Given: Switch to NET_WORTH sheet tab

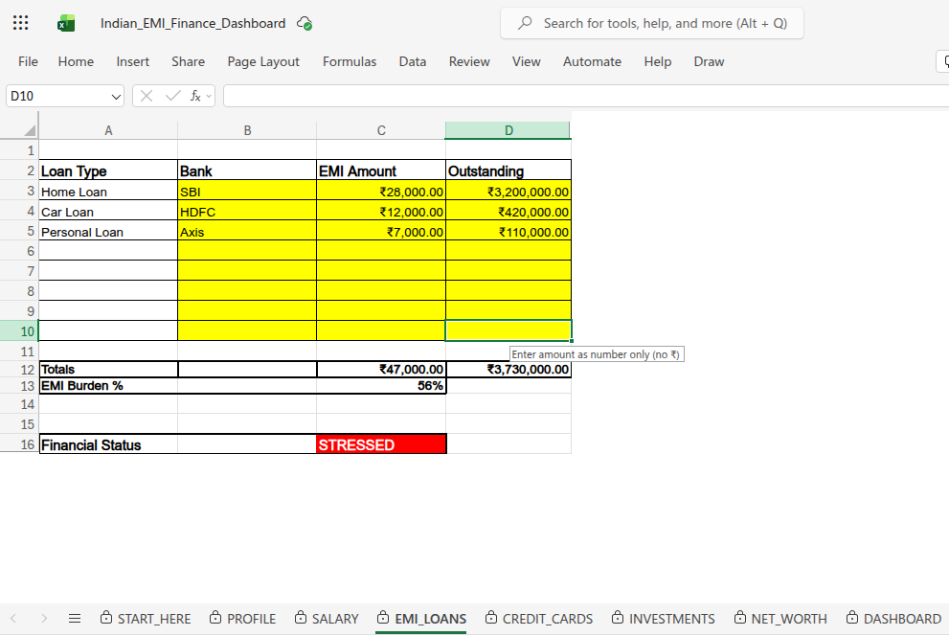Looking at the screenshot, I should pyautogui.click(x=780, y=619).
